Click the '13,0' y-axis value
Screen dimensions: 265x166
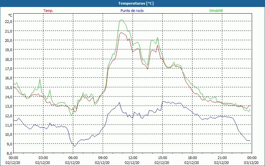9,106
